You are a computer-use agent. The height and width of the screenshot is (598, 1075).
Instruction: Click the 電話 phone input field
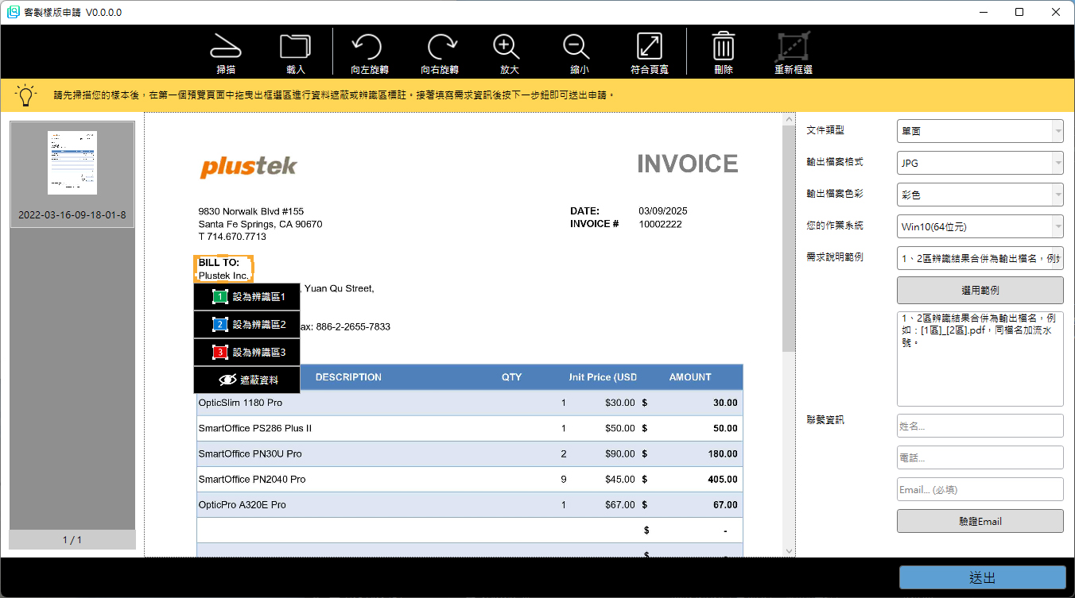980,457
